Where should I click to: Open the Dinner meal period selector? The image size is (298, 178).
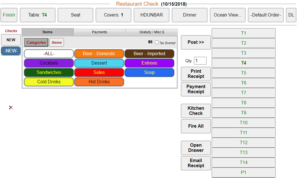189,15
